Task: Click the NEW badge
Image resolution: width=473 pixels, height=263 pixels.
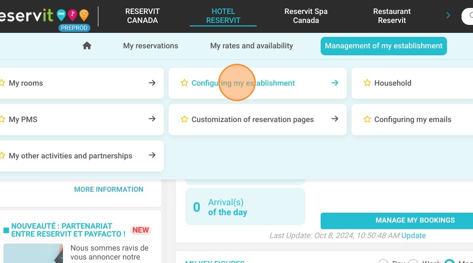Action: (x=140, y=230)
